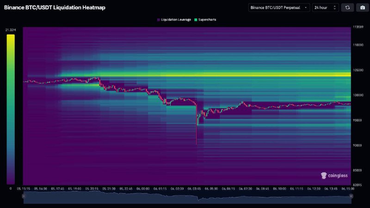Click the 113589 top price label
This screenshot has width=370, height=208.
click(358, 27)
